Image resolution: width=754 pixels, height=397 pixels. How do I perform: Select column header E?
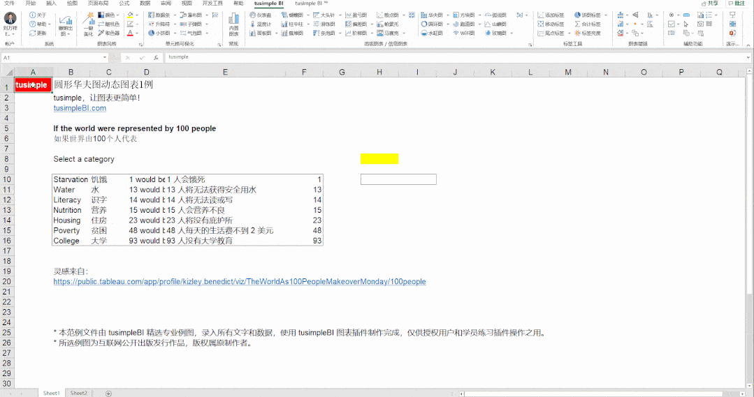[225, 72]
